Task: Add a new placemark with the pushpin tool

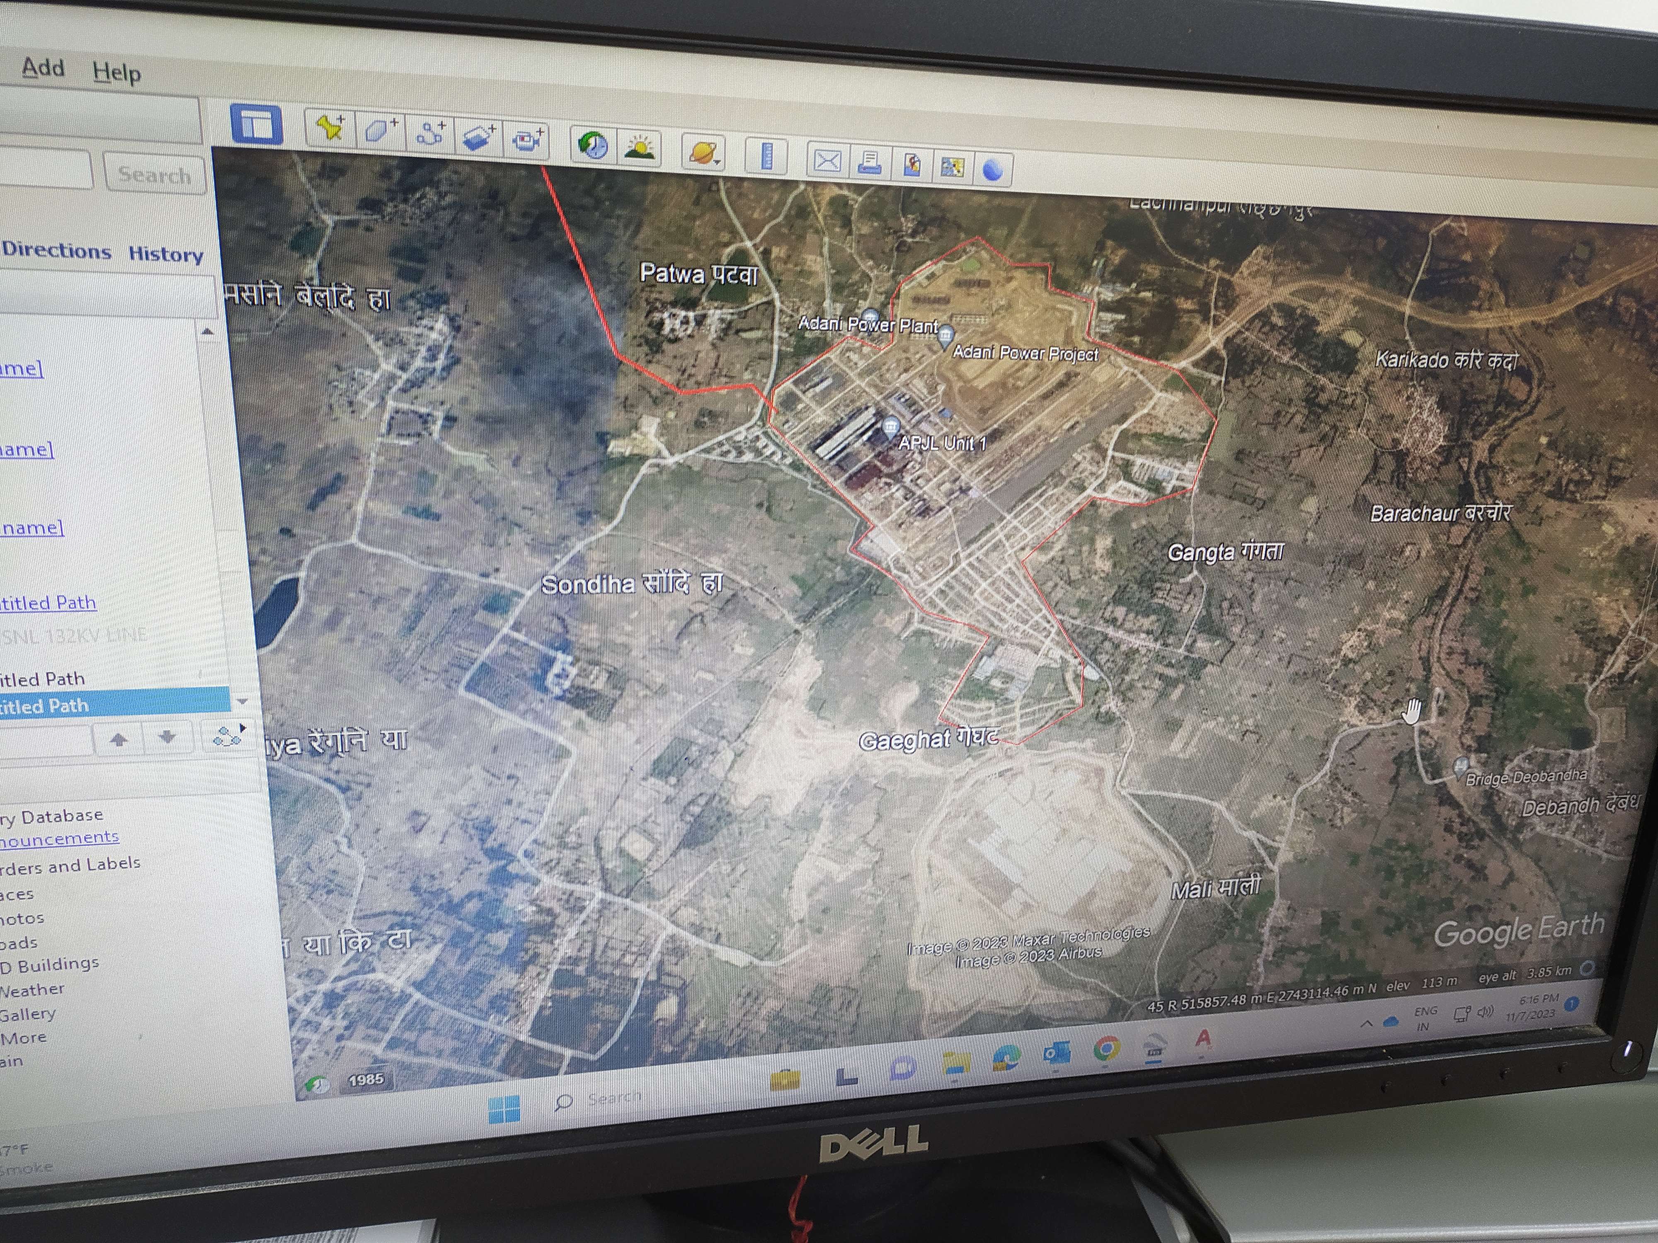Action: [x=330, y=129]
